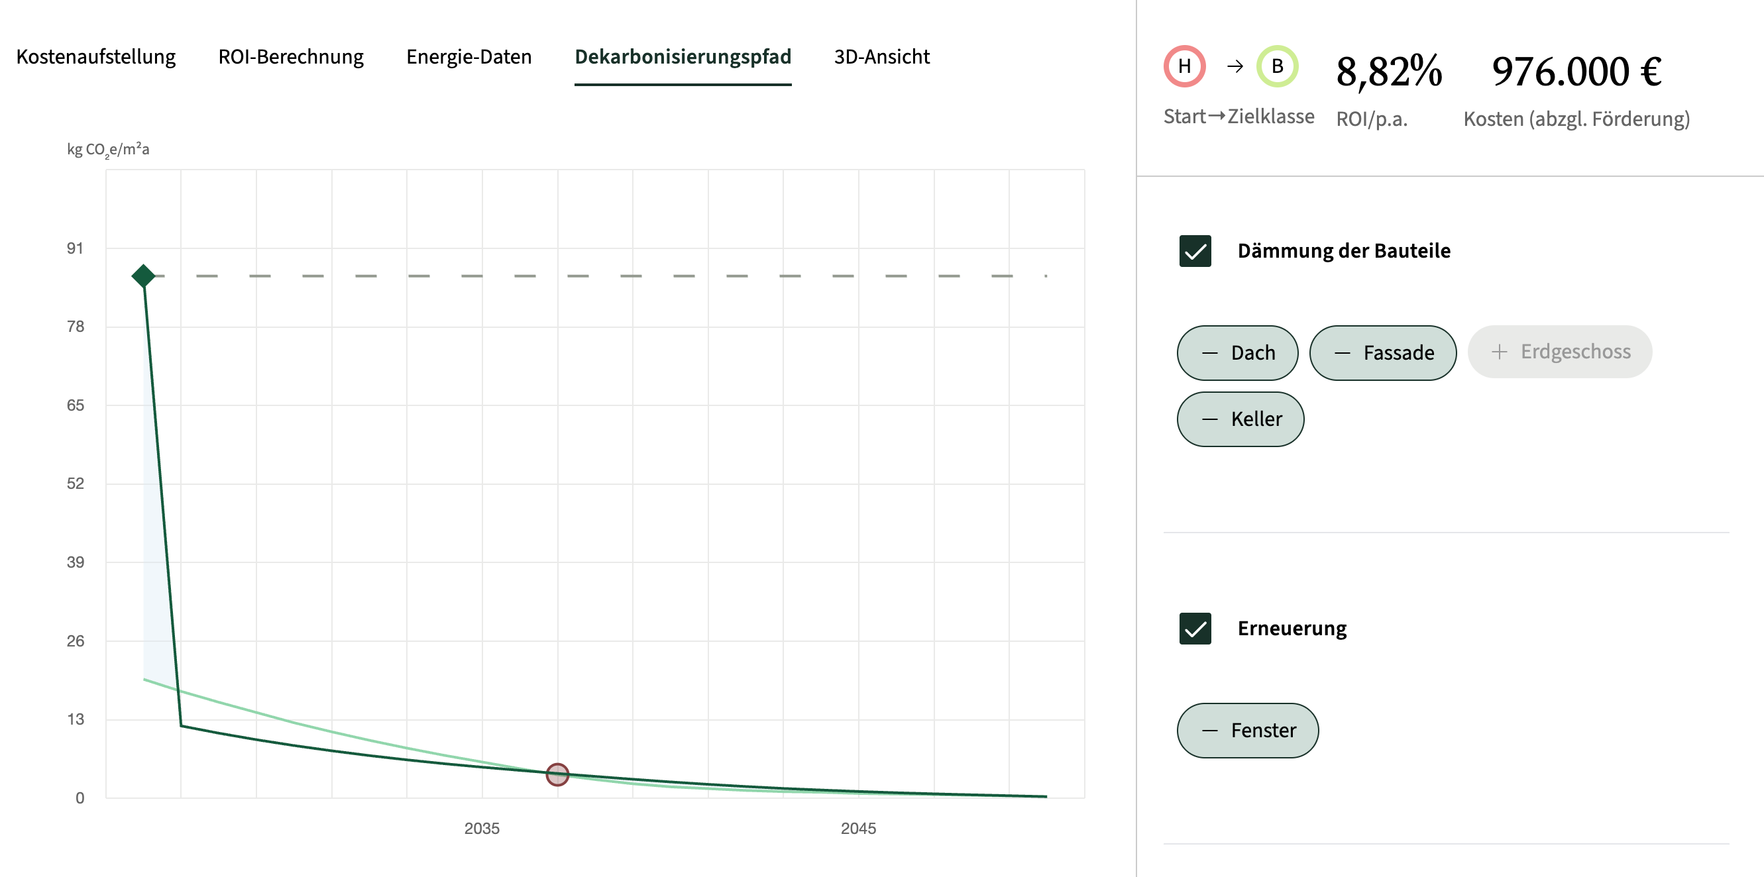1764x877 pixels.
Task: Select the Energie-Daten tab
Action: pos(469,57)
